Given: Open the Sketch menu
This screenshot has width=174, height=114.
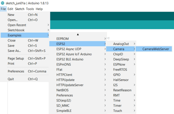Looking at the screenshot, I should coord(20,9).
